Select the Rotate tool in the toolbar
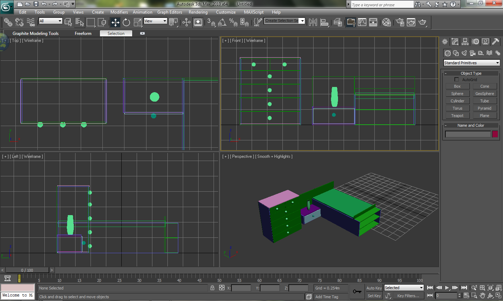The height and width of the screenshot is (301, 503). click(x=126, y=22)
